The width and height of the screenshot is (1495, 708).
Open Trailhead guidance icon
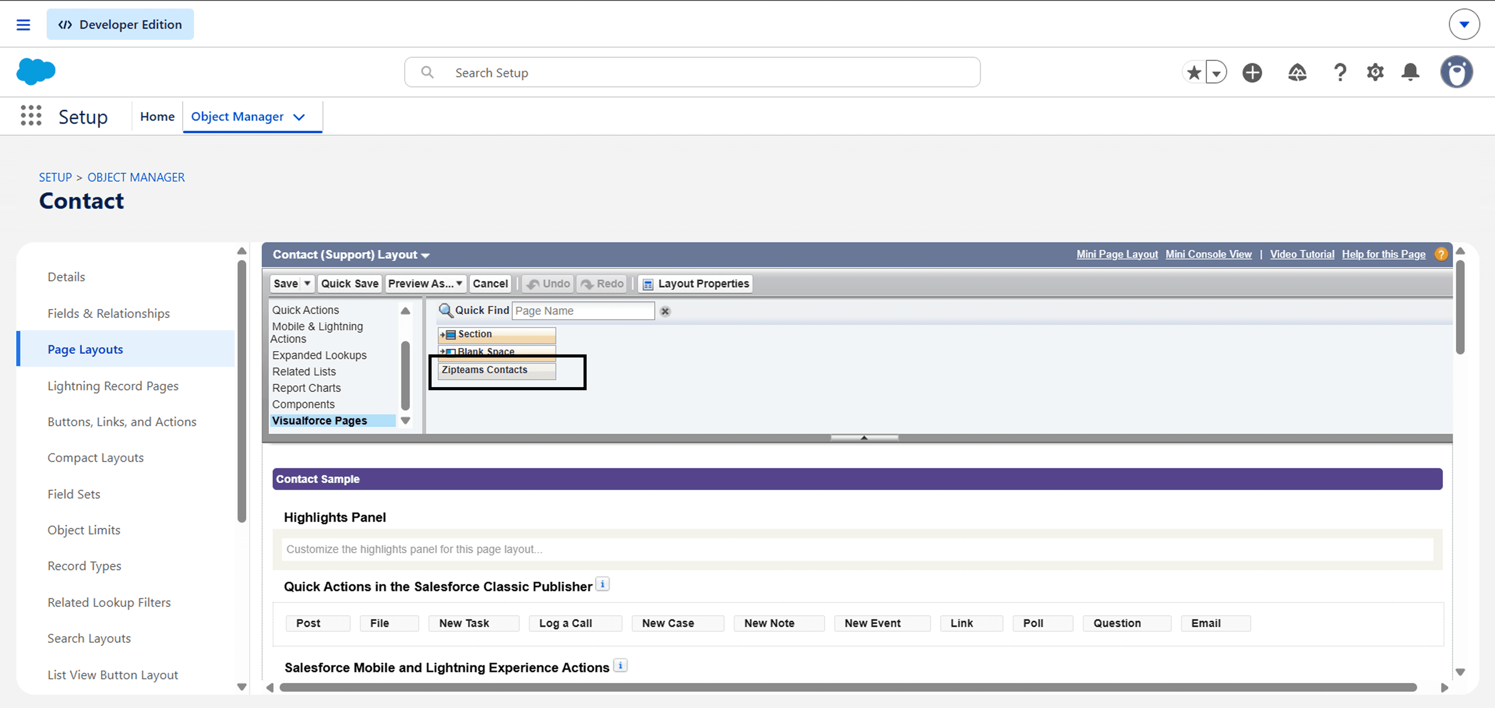click(1297, 72)
